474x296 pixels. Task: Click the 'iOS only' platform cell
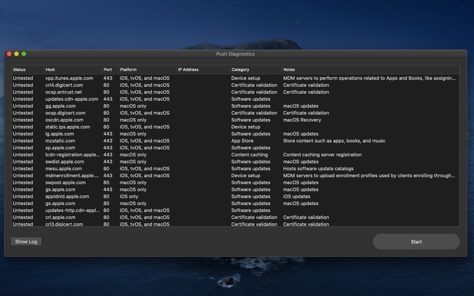pos(129,197)
